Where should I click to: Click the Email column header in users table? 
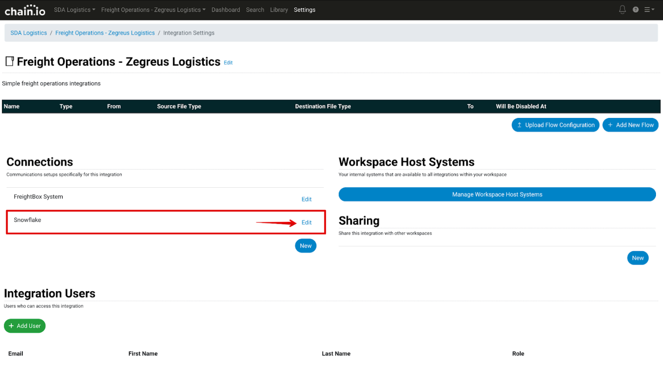[16, 354]
